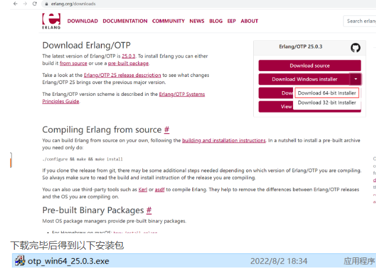
Task: Toggle the Windows installer dropdown arrow
Action: (x=356, y=79)
